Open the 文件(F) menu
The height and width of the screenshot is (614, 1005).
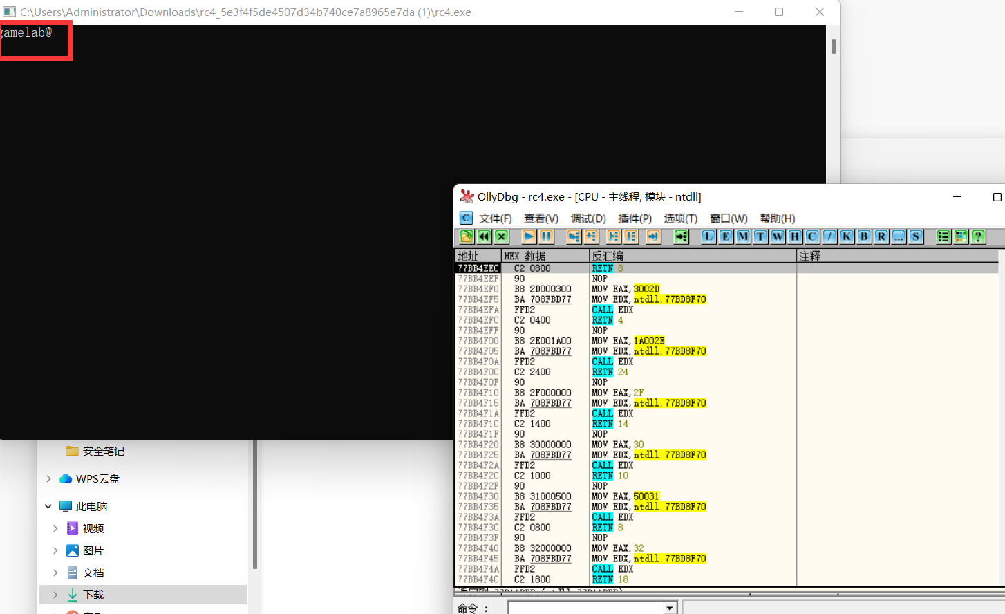tap(496, 218)
